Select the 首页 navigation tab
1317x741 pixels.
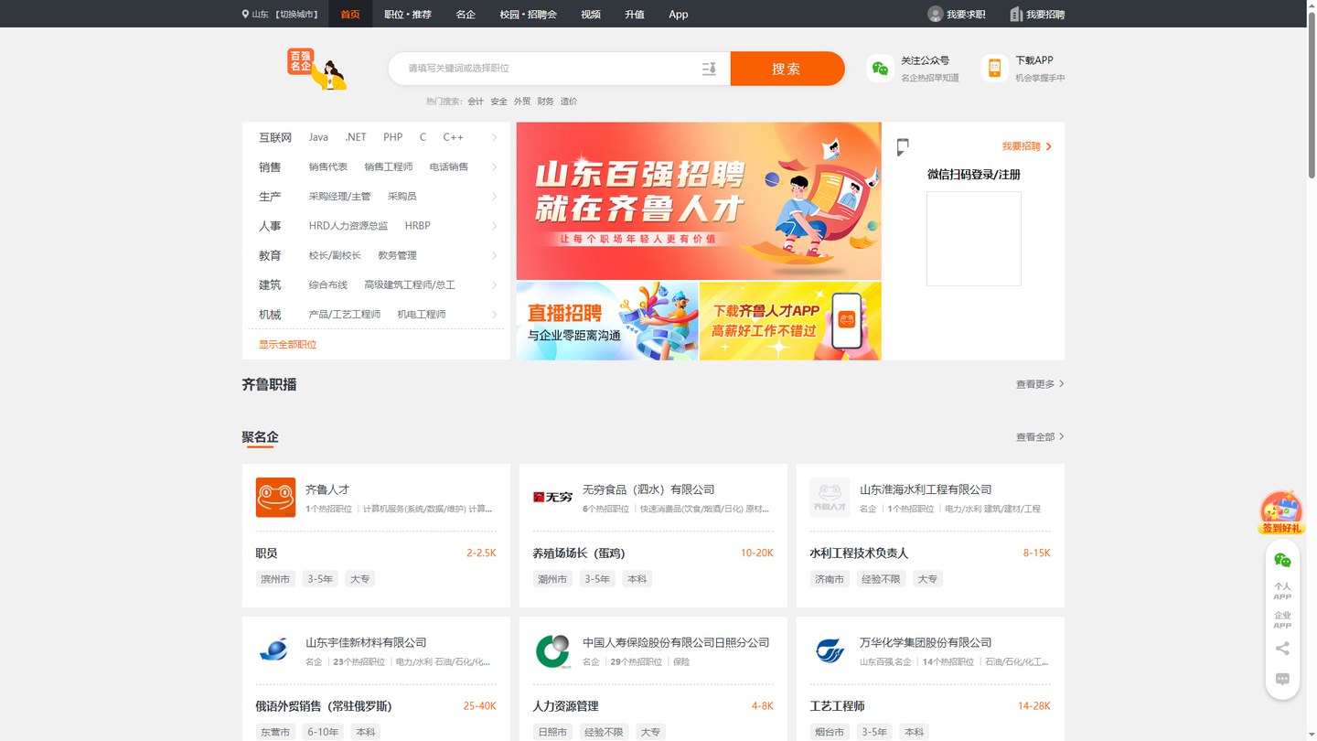350,14
